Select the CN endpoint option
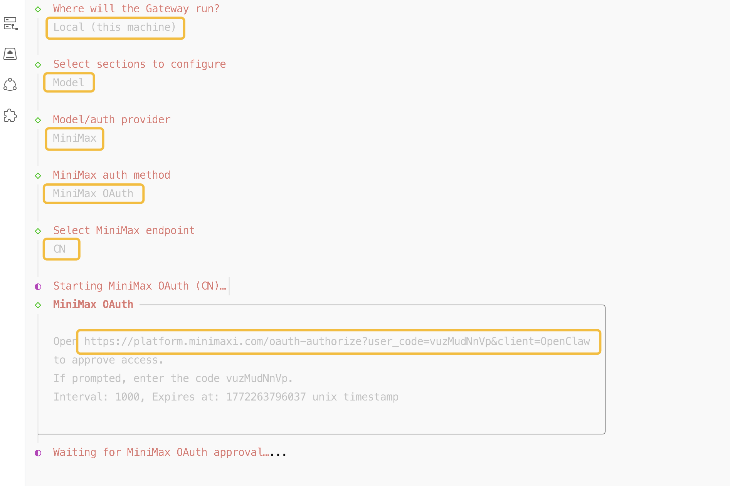This screenshot has width=730, height=486. pos(61,249)
